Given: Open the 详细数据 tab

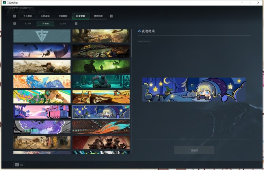Looking at the screenshot, I should [x=63, y=16].
